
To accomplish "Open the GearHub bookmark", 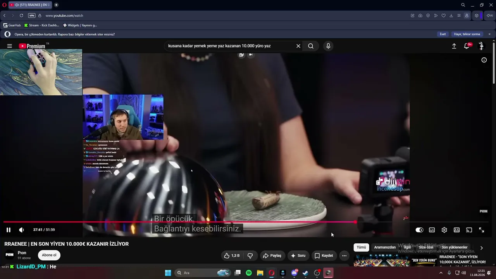I will pyautogui.click(x=12, y=25).
